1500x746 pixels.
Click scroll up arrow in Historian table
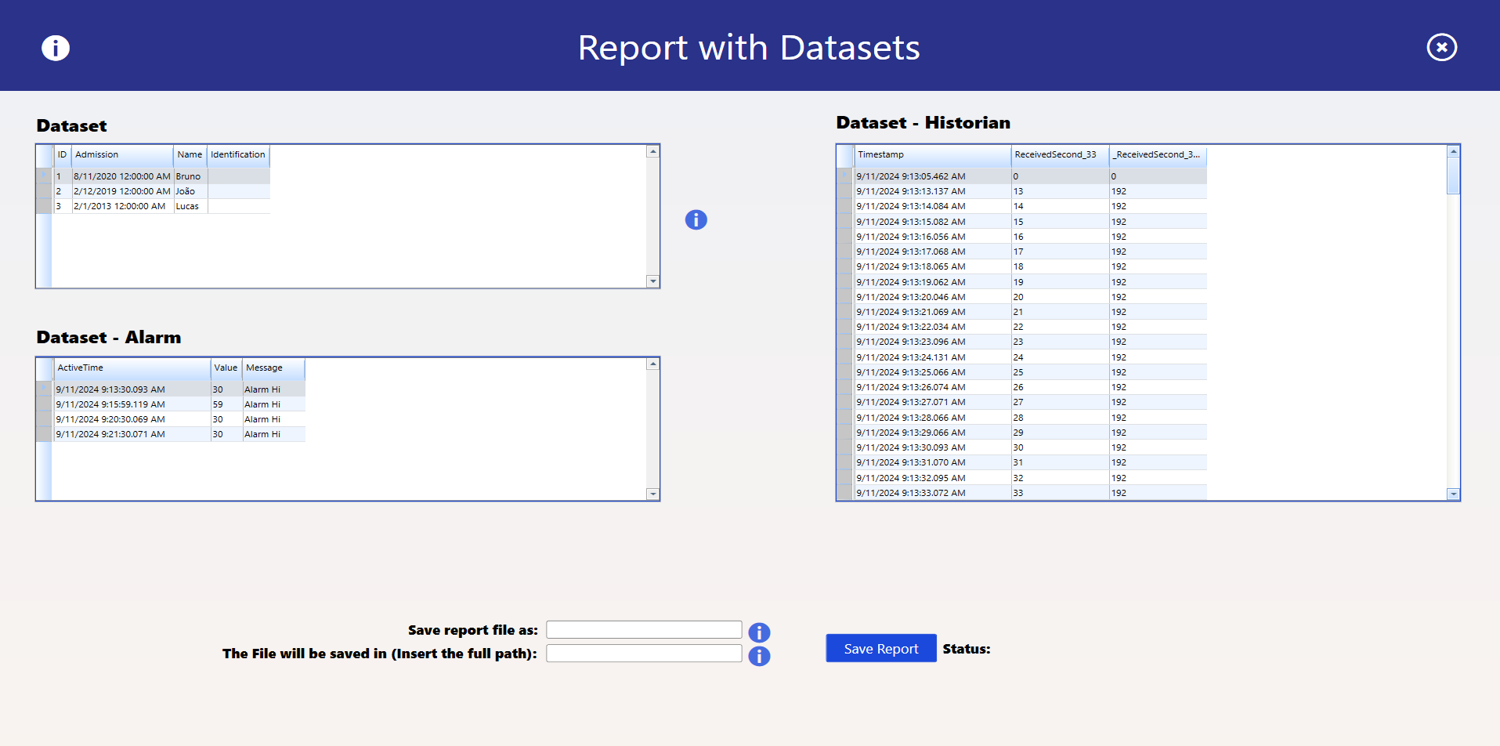point(1453,151)
